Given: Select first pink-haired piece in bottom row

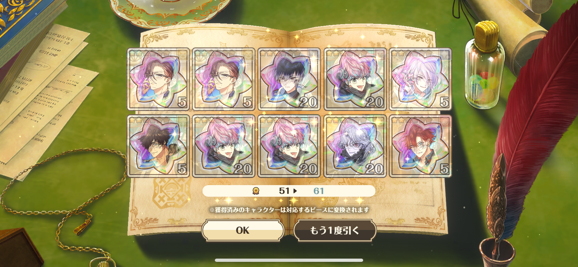Looking at the screenshot, I should 224,146.
